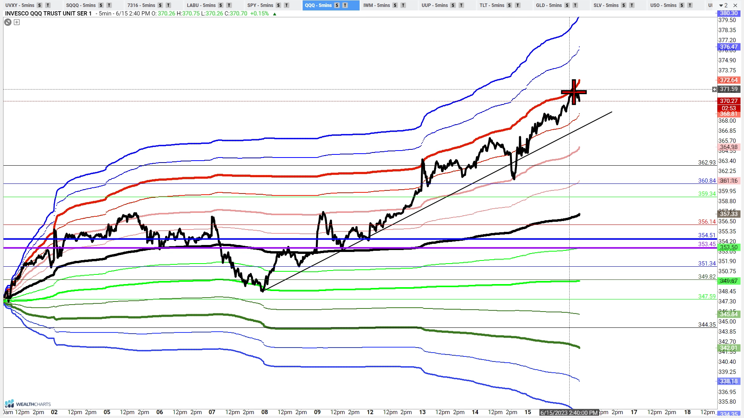The image size is (744, 418).
Task: Click the T badge on the SLV tab
Action: [632, 5]
